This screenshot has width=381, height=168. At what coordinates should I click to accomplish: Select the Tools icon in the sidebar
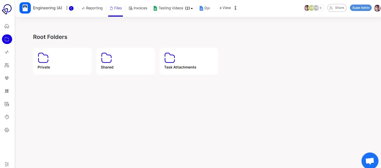point(7,91)
